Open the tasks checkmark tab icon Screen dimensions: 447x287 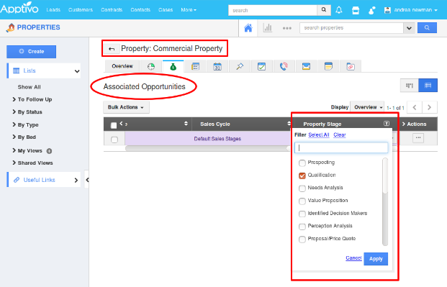(261, 66)
